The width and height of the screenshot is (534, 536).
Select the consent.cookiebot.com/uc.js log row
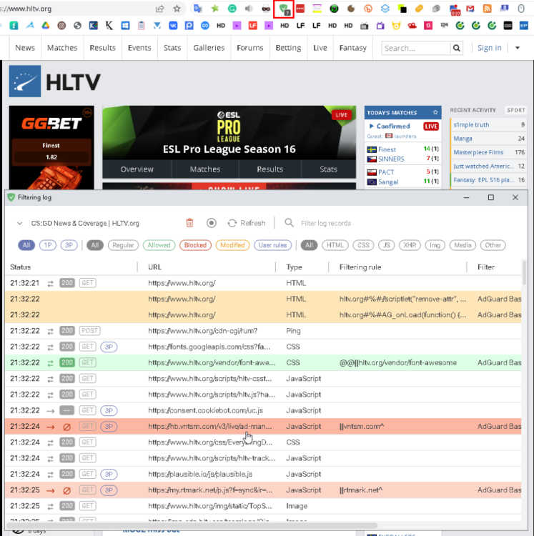263,410
